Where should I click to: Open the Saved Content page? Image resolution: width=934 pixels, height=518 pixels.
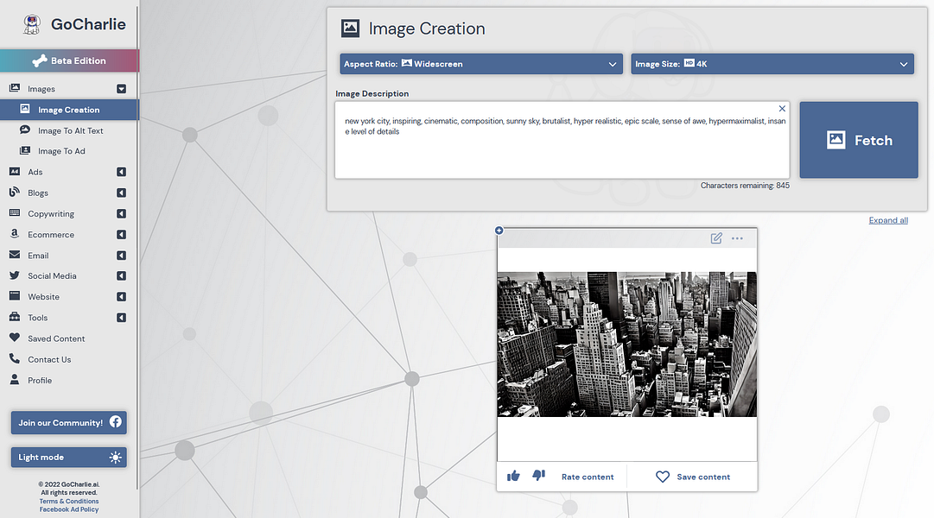tap(56, 338)
